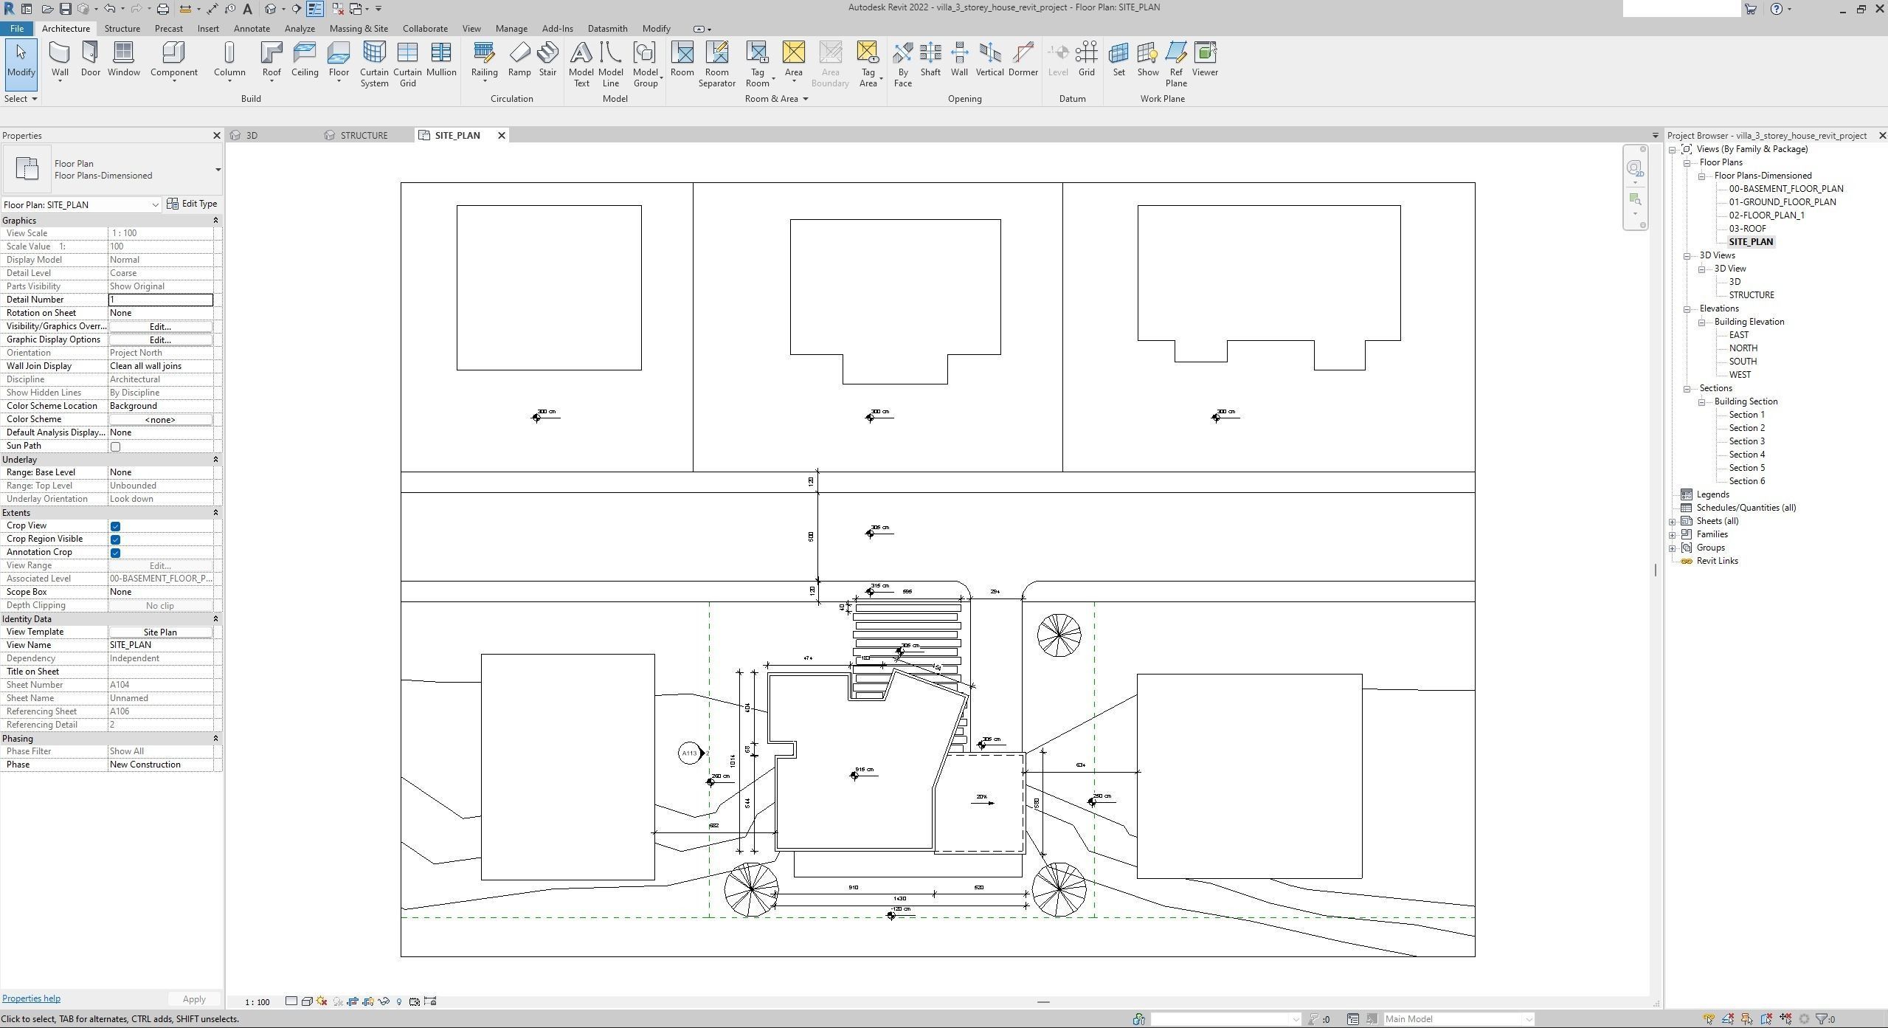Collapse the Sections tree node

[x=1687, y=388]
